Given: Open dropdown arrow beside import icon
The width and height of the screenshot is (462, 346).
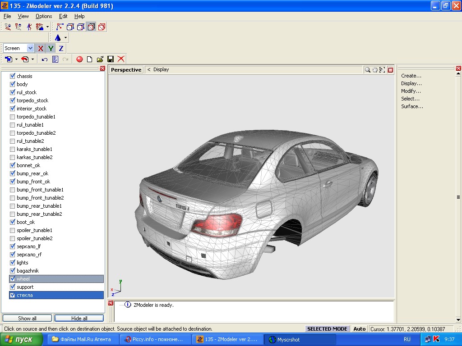Looking at the screenshot, I should [16, 59].
